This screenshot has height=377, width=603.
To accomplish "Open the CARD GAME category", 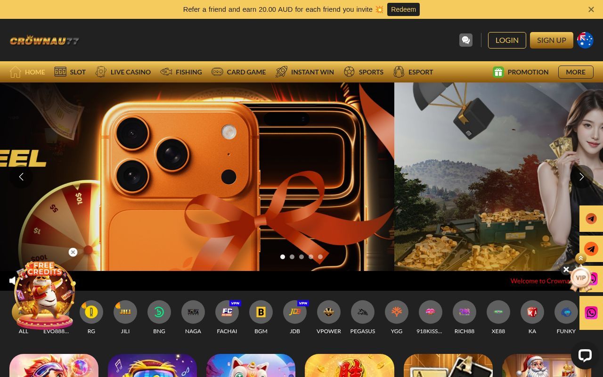I will click(x=238, y=72).
